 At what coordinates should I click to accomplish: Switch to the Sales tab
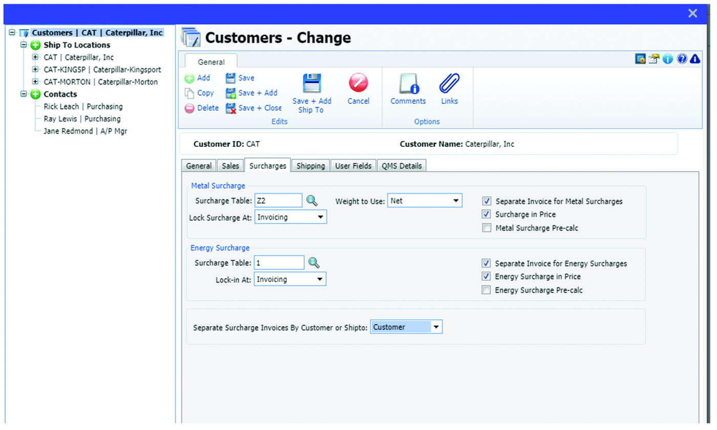coord(230,166)
